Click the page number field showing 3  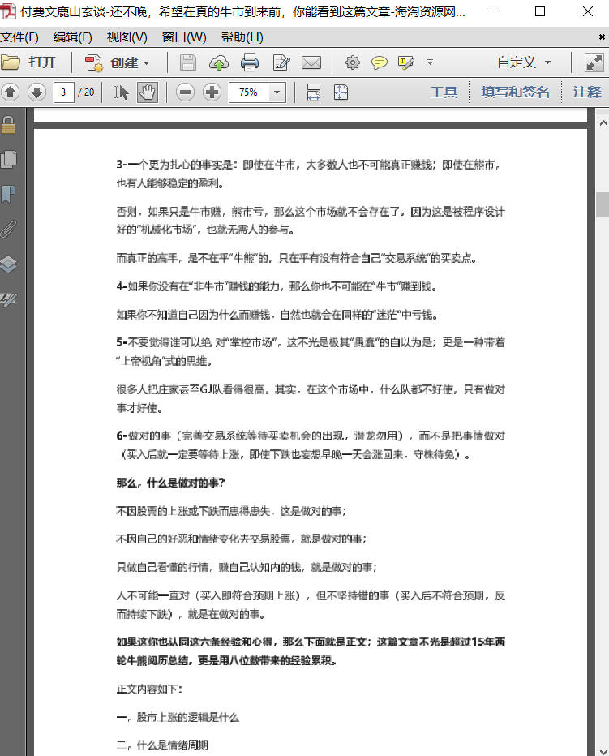click(63, 92)
